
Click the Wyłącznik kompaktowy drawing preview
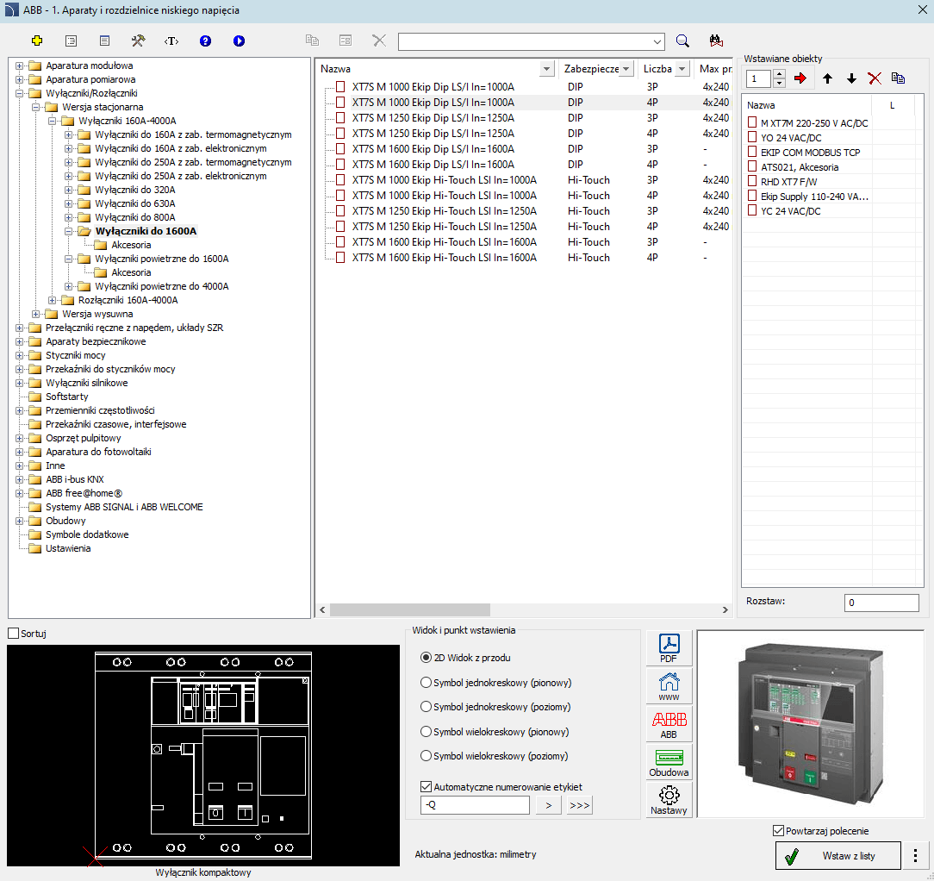click(203, 755)
